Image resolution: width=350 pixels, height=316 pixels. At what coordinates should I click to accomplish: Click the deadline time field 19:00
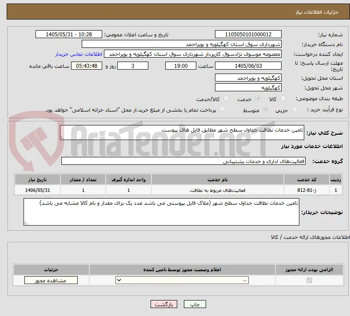point(181,66)
